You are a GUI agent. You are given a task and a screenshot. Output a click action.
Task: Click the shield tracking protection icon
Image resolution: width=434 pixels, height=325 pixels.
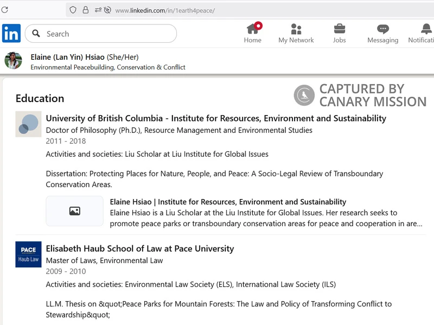[x=73, y=10]
